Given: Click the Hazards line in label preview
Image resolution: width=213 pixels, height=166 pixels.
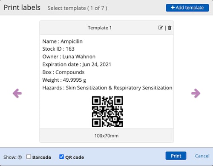Looking at the screenshot, I should [107, 88].
